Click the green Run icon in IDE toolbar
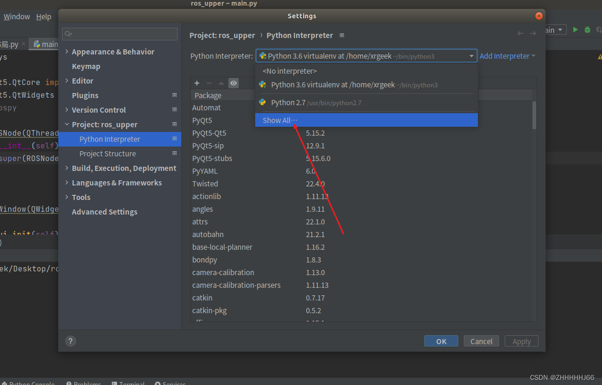 pos(575,30)
